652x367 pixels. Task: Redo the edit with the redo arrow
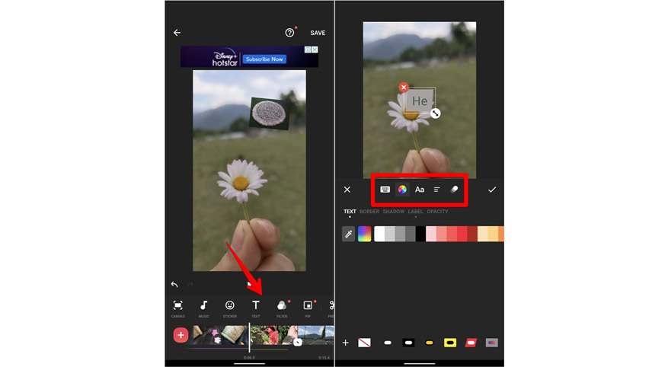point(190,284)
